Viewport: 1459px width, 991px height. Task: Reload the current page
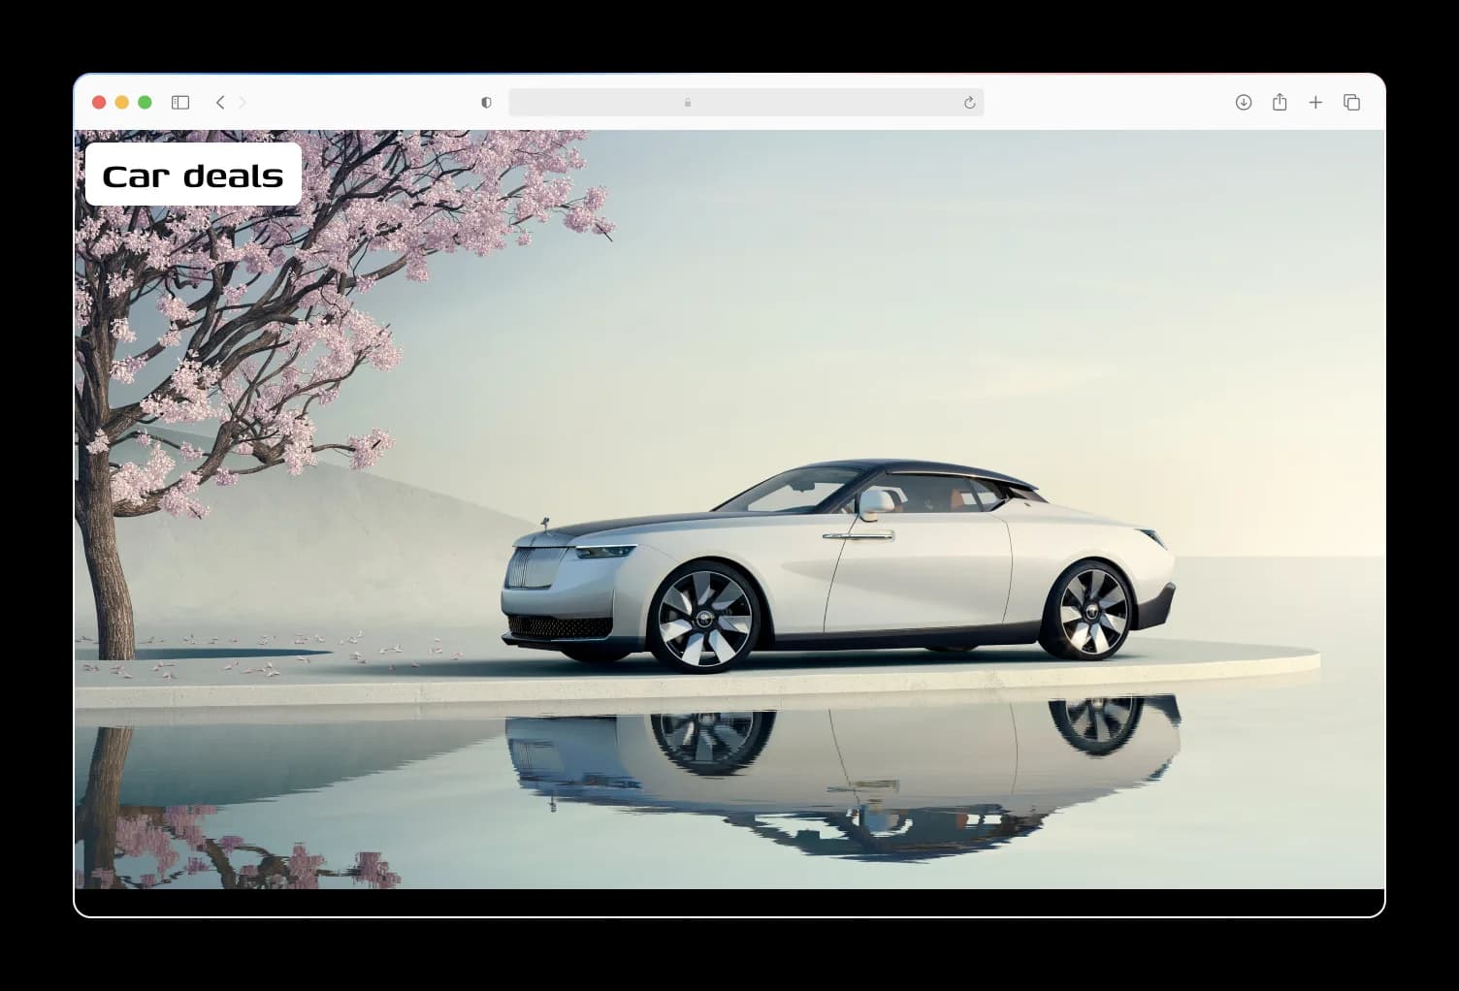[x=969, y=103]
